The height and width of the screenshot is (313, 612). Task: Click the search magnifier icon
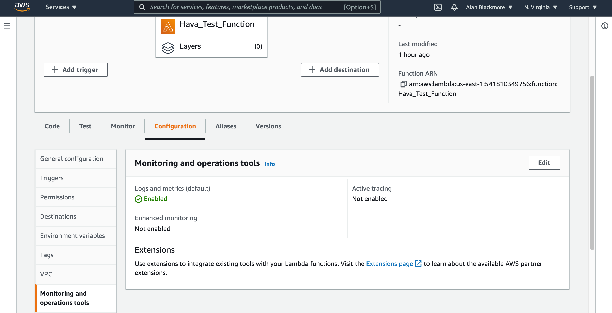click(142, 7)
